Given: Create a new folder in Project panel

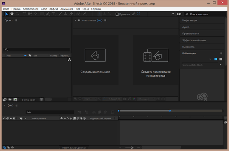Looking at the screenshot, I should point(10,99).
